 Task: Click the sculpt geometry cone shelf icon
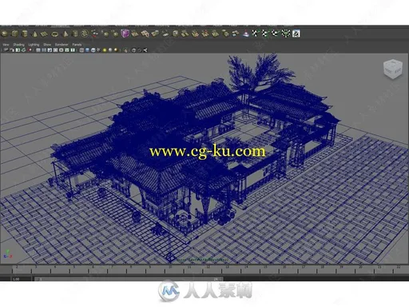pyautogui.click(x=246, y=34)
